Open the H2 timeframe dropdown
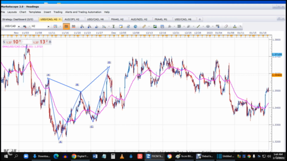The width and height of the screenshot is (287, 161). pos(48,26)
